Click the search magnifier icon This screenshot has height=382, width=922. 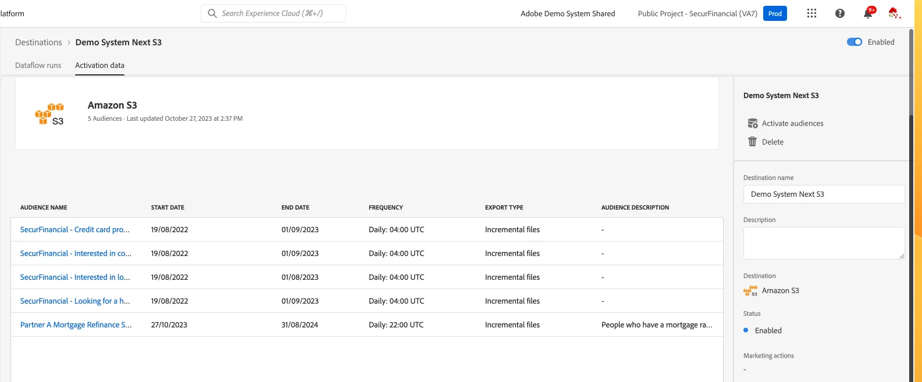(212, 13)
